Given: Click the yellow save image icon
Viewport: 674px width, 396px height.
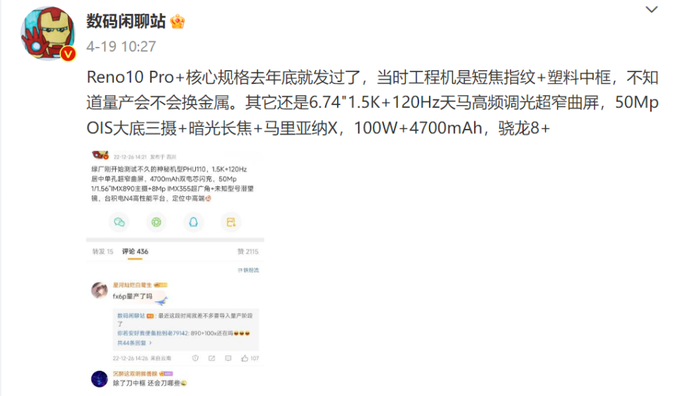Looking at the screenshot, I should [x=231, y=221].
